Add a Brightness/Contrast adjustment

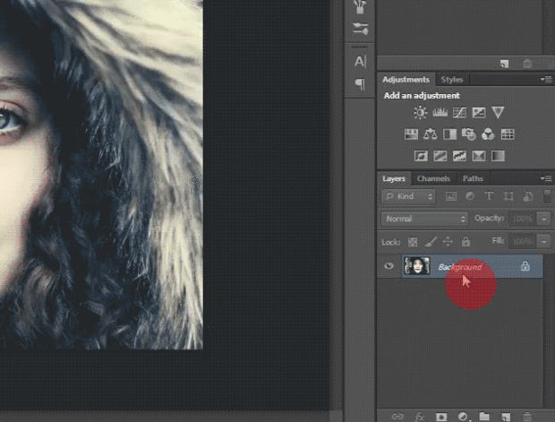(420, 113)
